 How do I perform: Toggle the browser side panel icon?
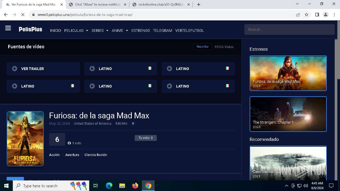pyautogui.click(x=317, y=15)
